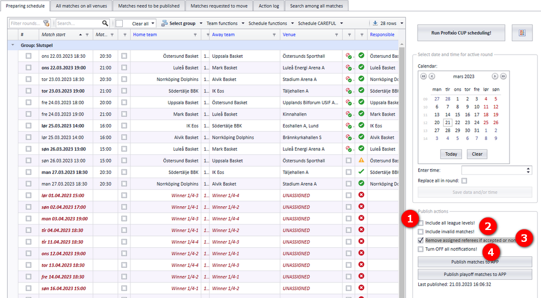Open filter for Home team column
This screenshot has width=541, height=298.
pyautogui.click(x=195, y=35)
